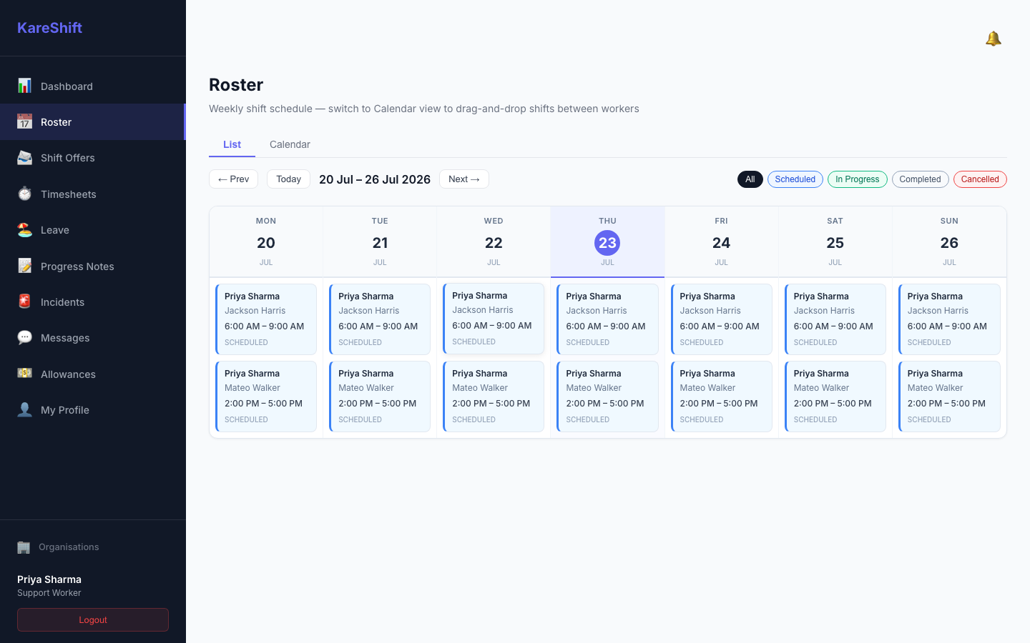Select Monday 20 Jul column header
Viewport: 1030px width, 643px height.
(266, 241)
